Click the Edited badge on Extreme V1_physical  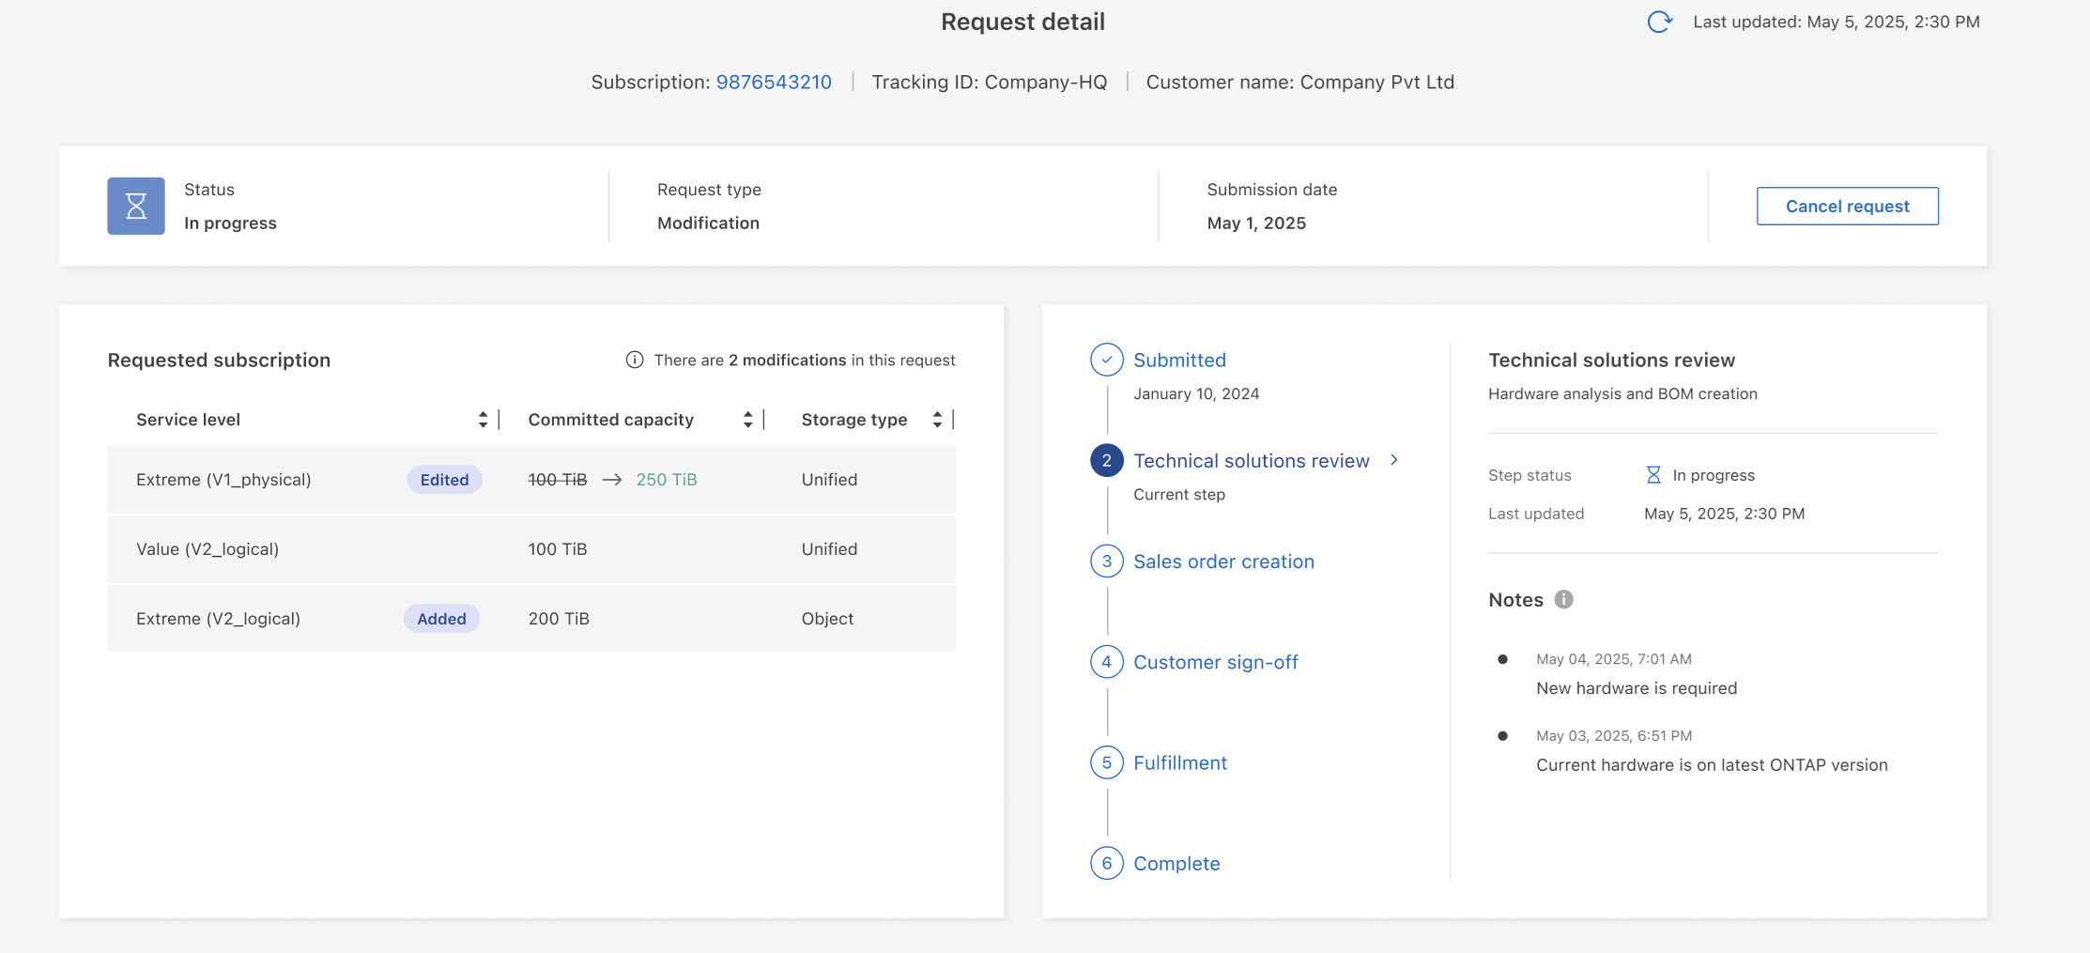point(444,480)
